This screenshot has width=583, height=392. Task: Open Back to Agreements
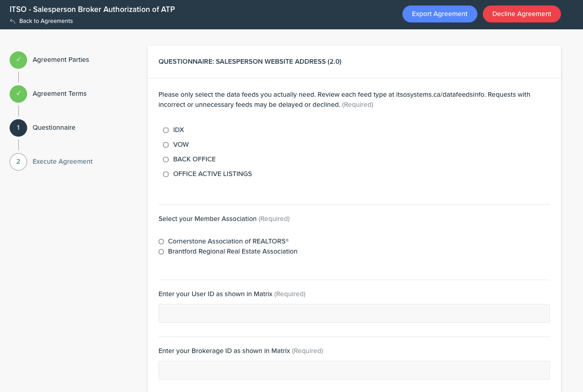[x=45, y=21]
